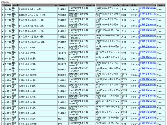Viewport: 167px width, 125px height.
Task: Select area cell with 611.00平方公尺
Action: click(x=108, y=9)
